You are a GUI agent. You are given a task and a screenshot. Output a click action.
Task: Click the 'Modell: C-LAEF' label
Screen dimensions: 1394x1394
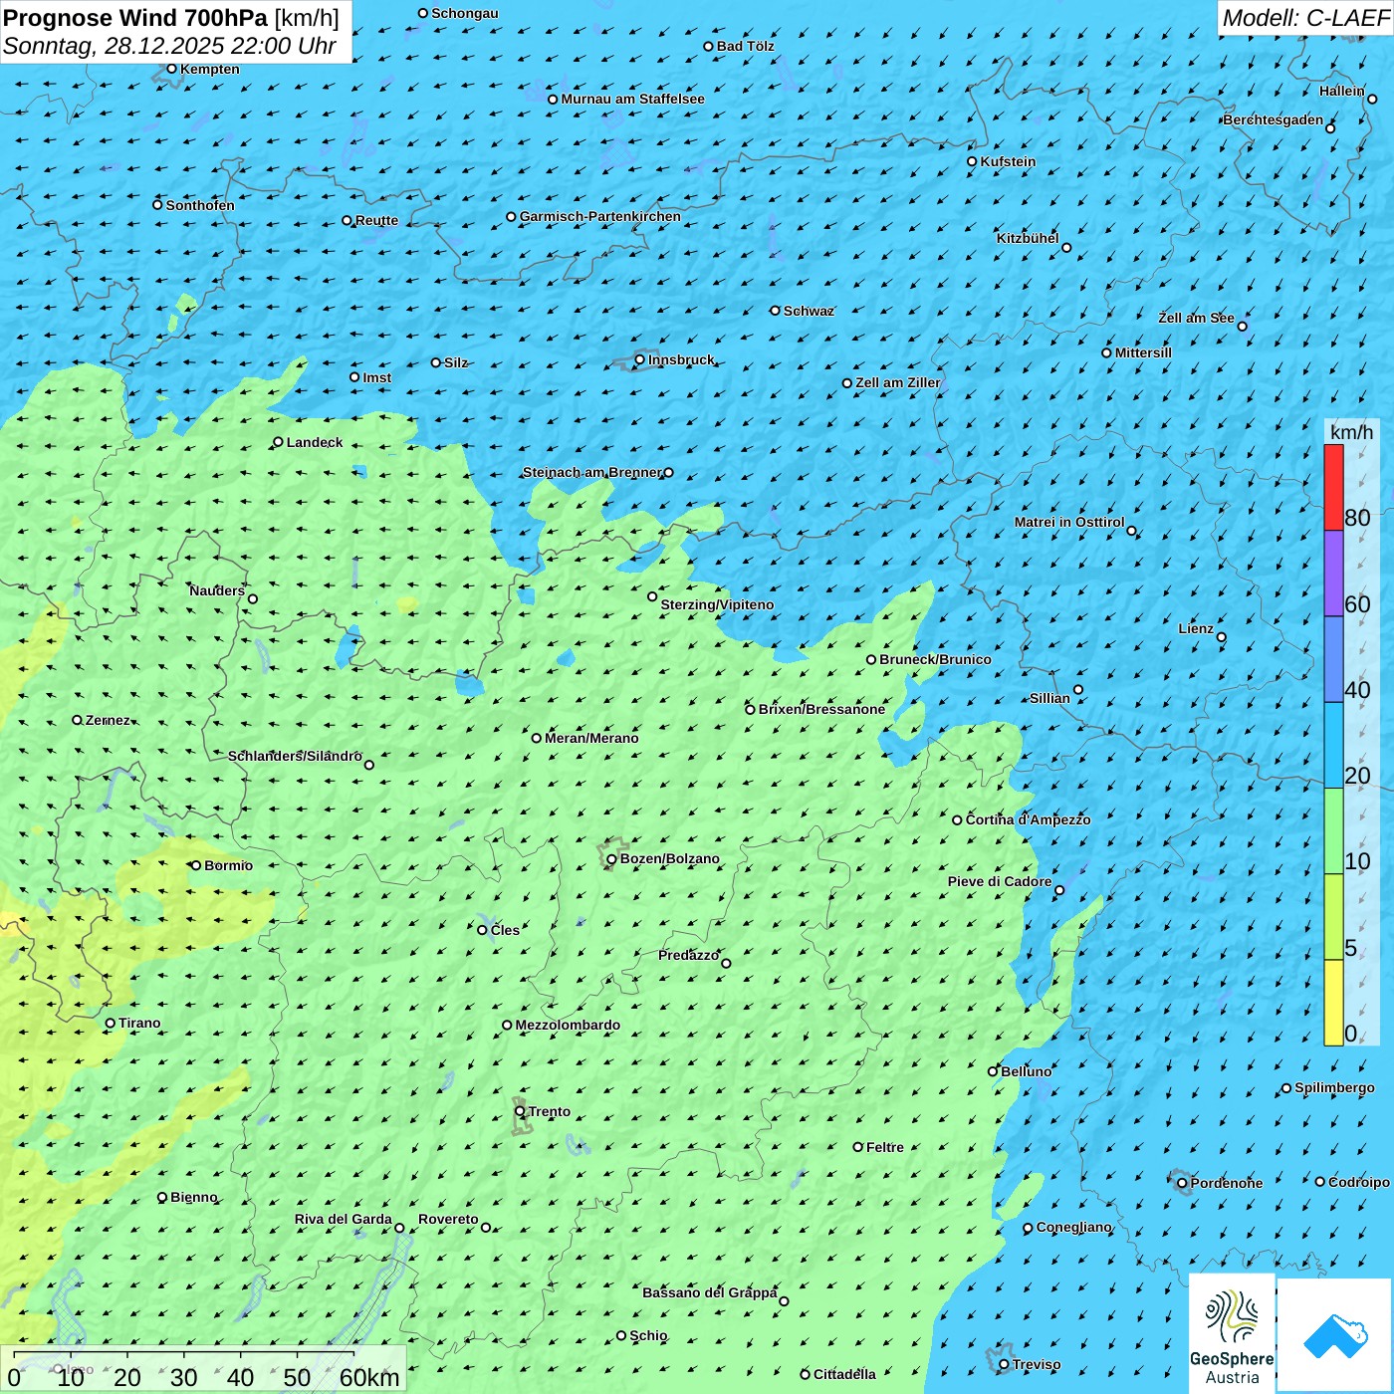coord(1304,18)
